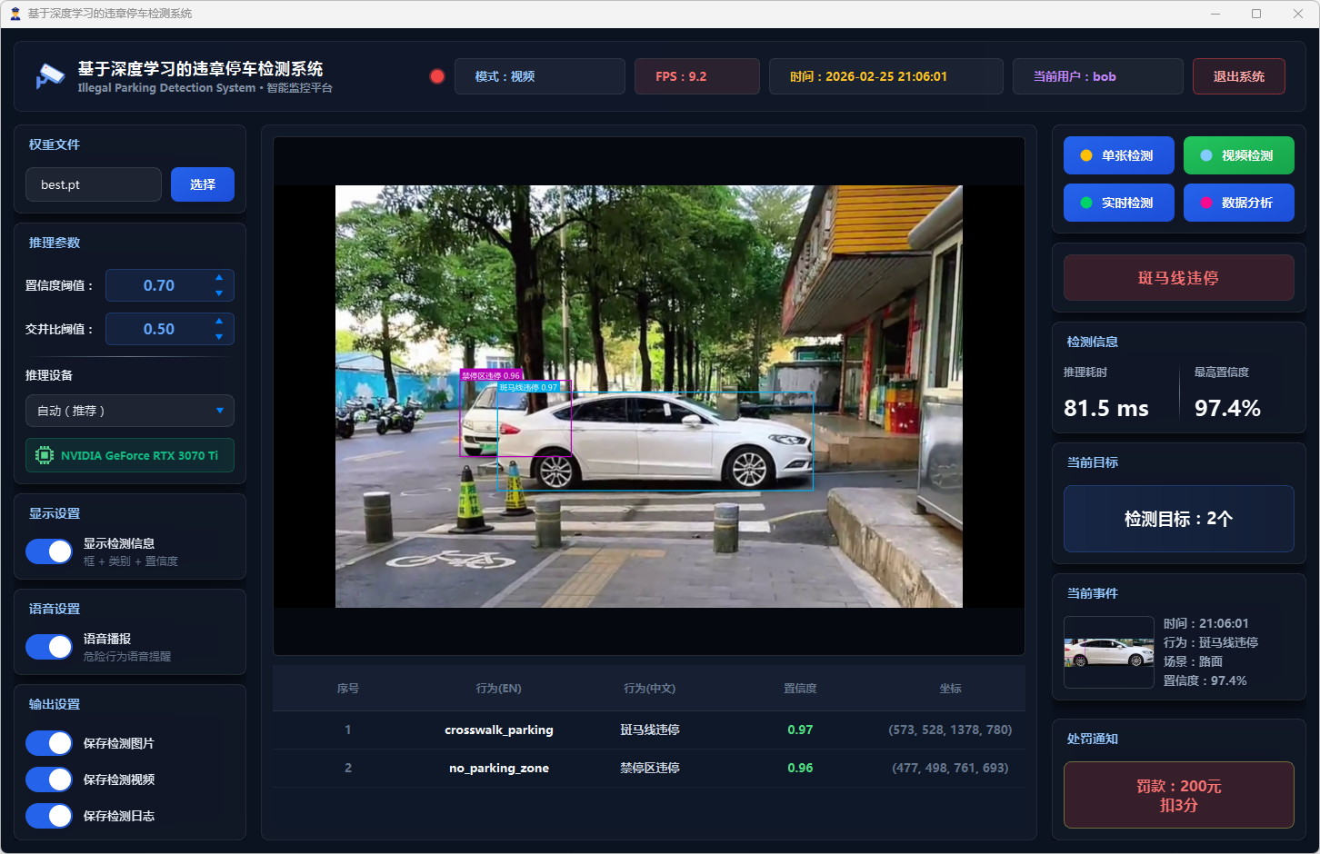Click the green dot on 实时检测

[1085, 203]
